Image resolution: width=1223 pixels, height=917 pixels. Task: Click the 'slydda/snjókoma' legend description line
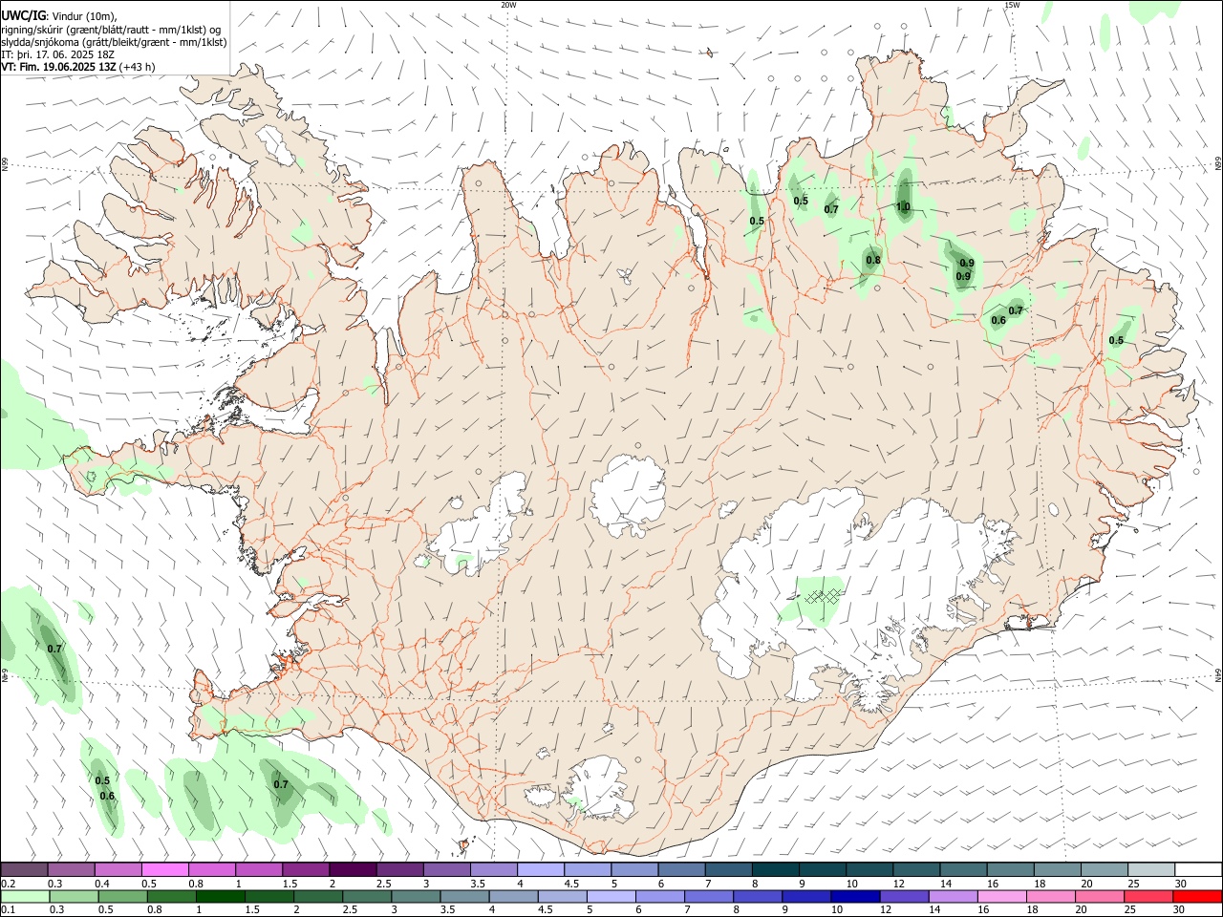(x=114, y=42)
